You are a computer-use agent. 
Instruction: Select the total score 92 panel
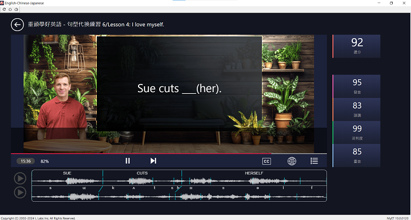tap(357, 46)
